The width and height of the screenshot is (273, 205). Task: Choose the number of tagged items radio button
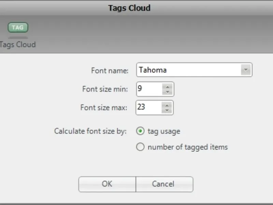pos(140,147)
